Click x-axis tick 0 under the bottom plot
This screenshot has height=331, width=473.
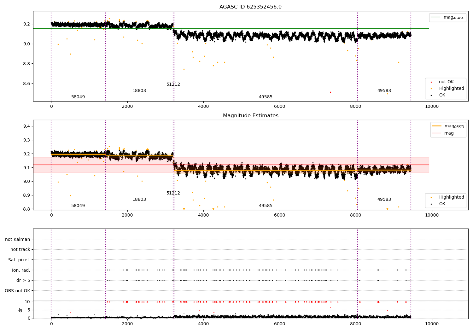(x=51, y=324)
